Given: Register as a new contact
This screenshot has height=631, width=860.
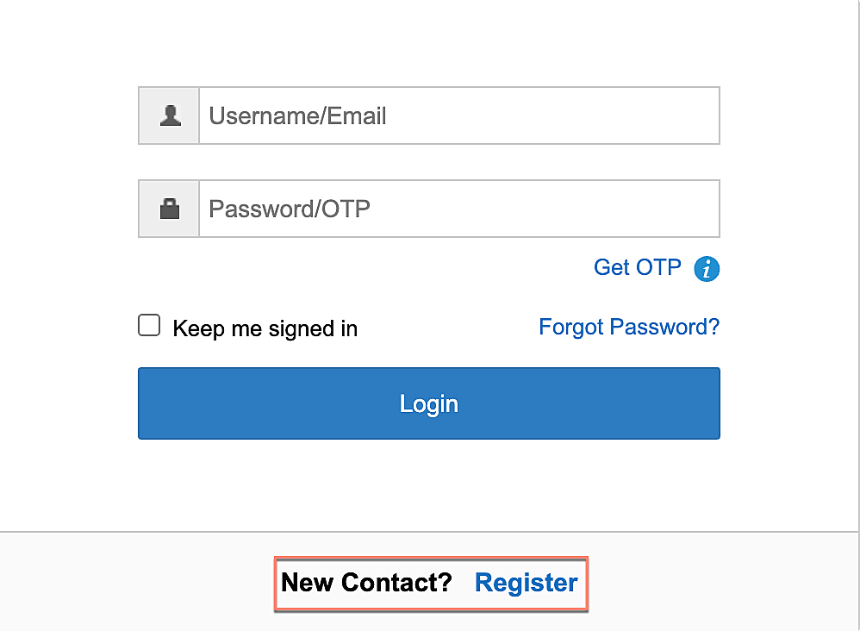Looking at the screenshot, I should (526, 583).
